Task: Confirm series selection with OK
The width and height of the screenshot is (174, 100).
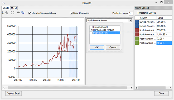Action: point(97,48)
